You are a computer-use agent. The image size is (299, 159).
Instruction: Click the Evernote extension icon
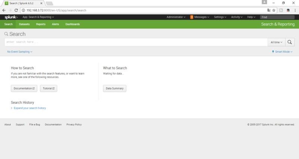pos(288,10)
